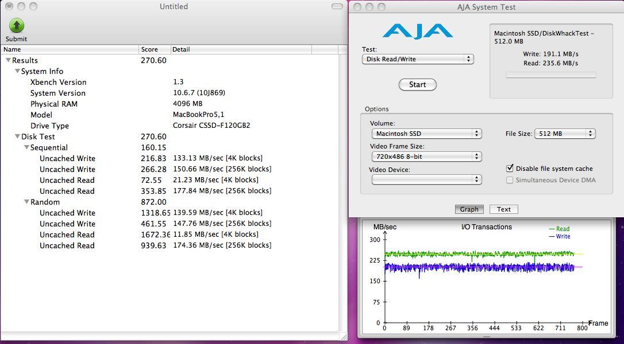Open the File Size 512 MB dropdown

(x=565, y=134)
